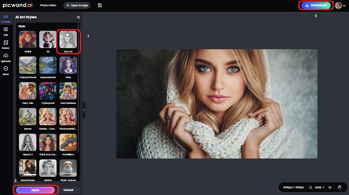Select the Impressionist style
The image size is (349, 195).
click(x=48, y=68)
